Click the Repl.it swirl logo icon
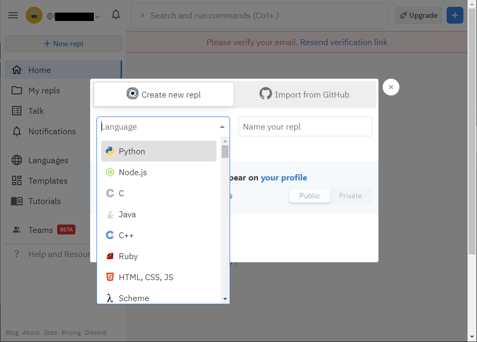 tap(132, 93)
